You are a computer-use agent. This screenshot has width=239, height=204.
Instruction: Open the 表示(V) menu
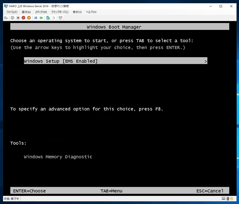click(77, 12)
